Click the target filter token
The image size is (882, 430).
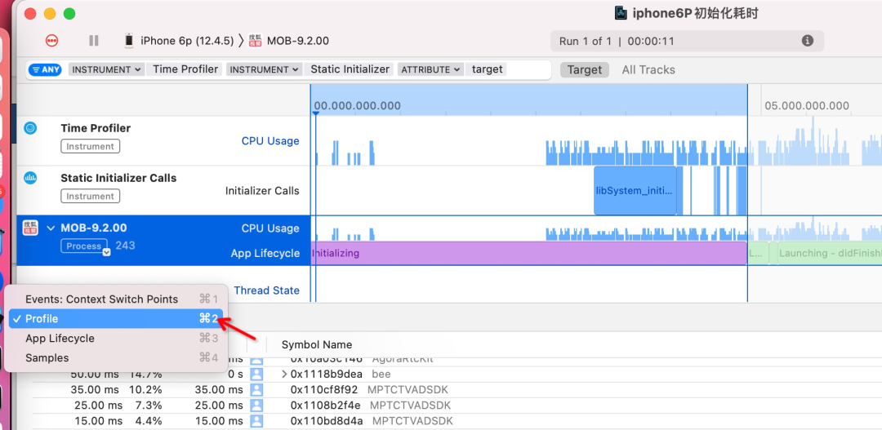487,69
